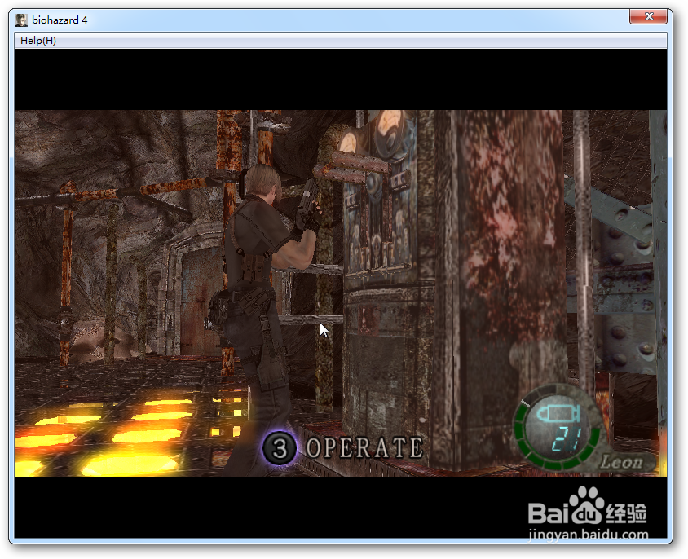Image resolution: width=688 pixels, height=559 pixels.
Task: Click the round 3 button prompt icon
Action: [x=280, y=448]
